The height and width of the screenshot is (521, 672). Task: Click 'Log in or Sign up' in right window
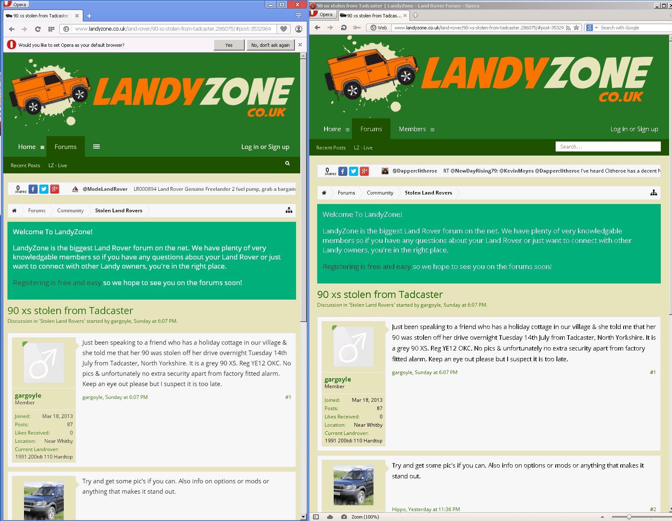[634, 129]
